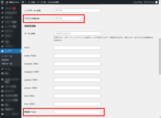Viewport: 161px width, 118px height.
Task: Open パーツ工場 in the admin bar
Action: [41, 2]
